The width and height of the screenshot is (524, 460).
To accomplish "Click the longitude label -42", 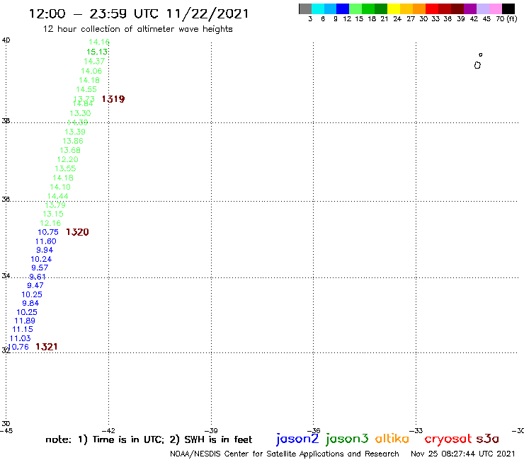I will (108, 431).
